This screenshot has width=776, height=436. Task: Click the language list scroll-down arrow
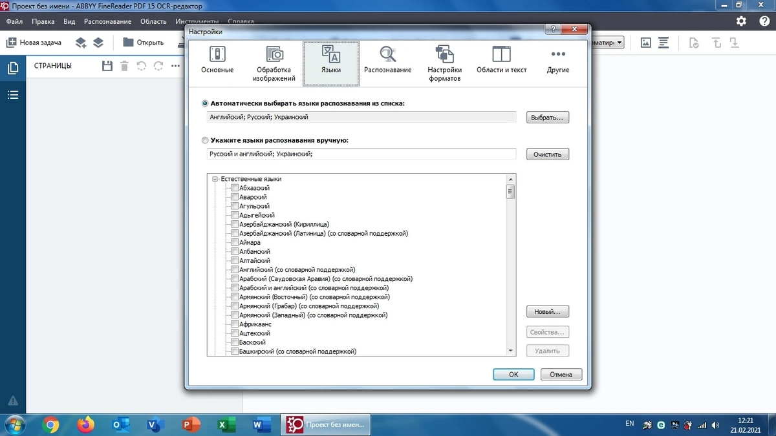pyautogui.click(x=511, y=351)
